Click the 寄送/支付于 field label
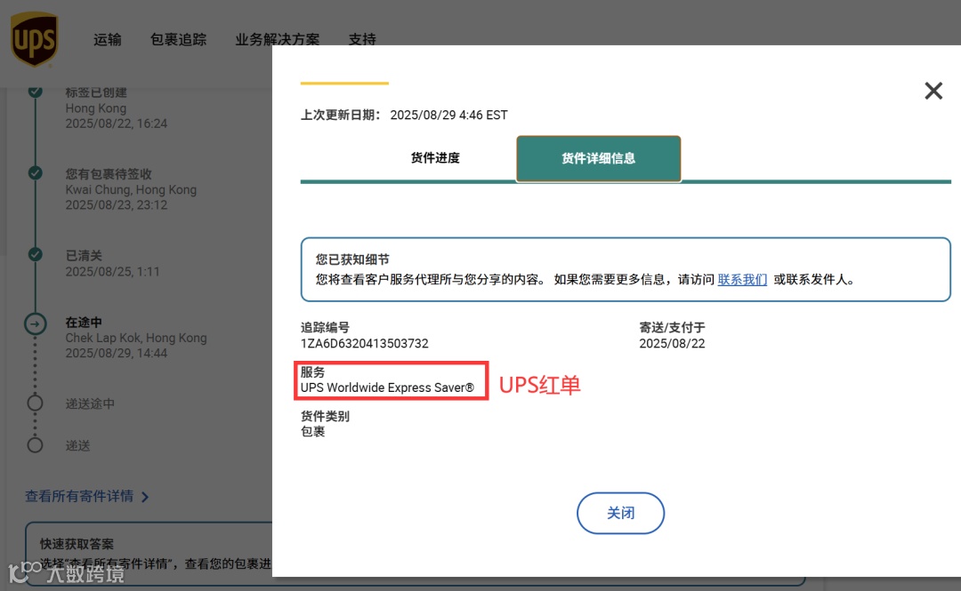Image resolution: width=961 pixels, height=591 pixels. [672, 328]
